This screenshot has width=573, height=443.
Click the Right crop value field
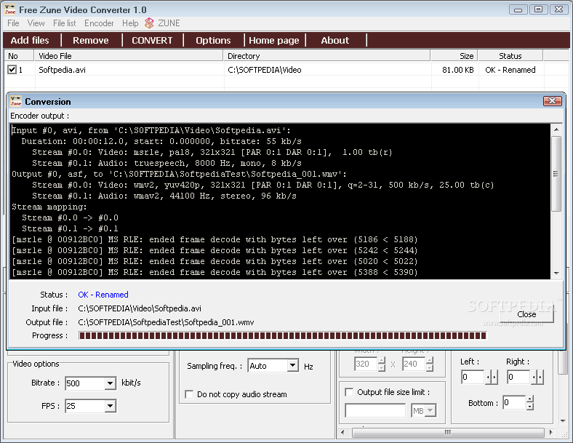(518, 377)
